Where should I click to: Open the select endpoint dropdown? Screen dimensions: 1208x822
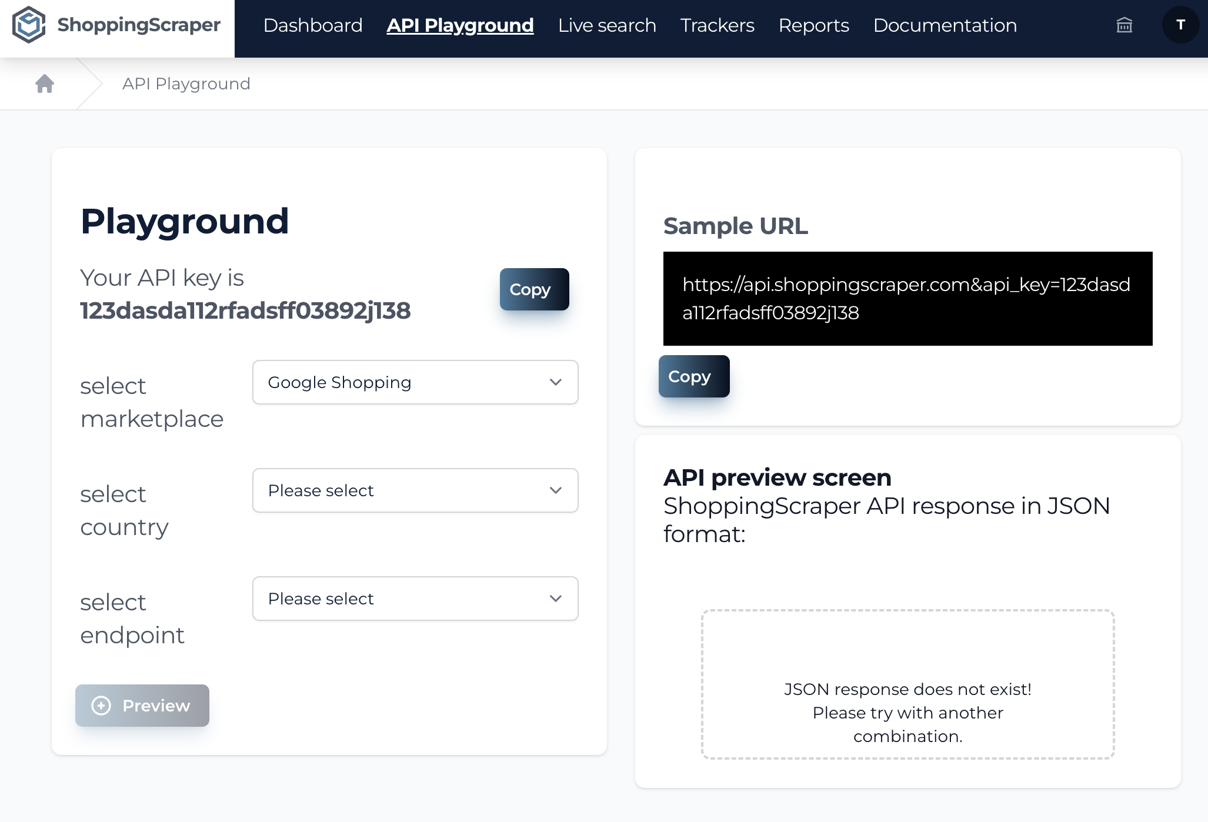click(x=415, y=599)
